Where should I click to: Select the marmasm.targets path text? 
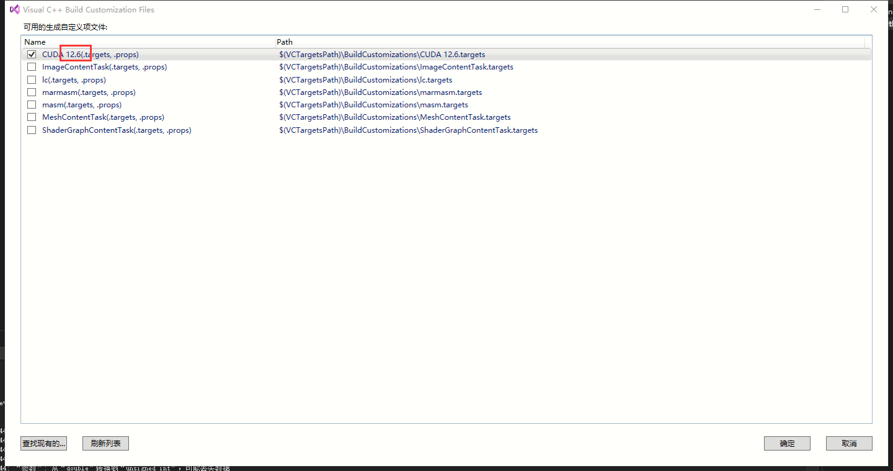point(380,91)
